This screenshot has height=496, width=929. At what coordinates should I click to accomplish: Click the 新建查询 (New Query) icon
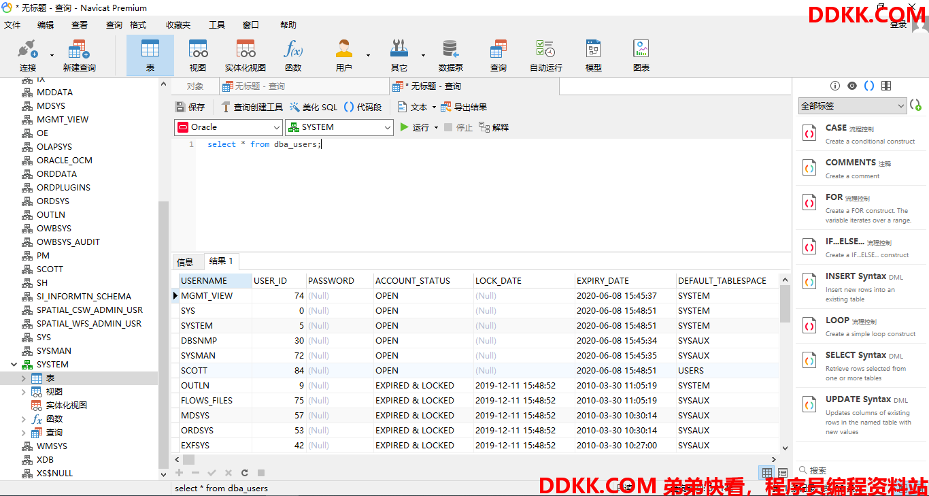(79, 56)
